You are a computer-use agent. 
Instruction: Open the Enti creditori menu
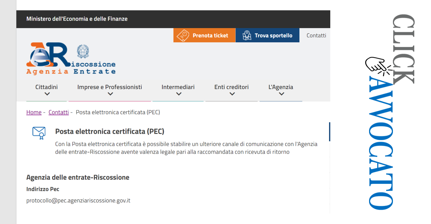click(231, 87)
